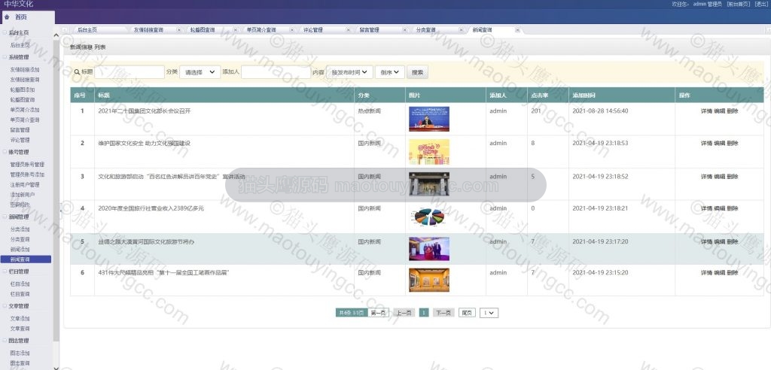
Task: Click the magnifier icon beside 标题
Action: pos(78,72)
